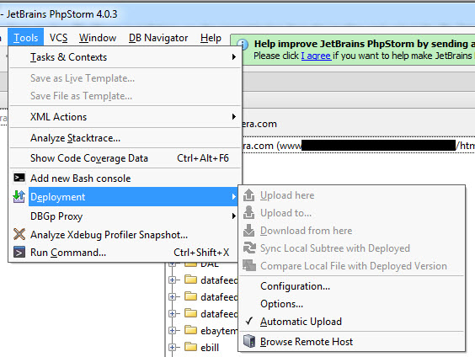The height and width of the screenshot is (357, 475).
Task: Open the Window menu
Action: 98,38
